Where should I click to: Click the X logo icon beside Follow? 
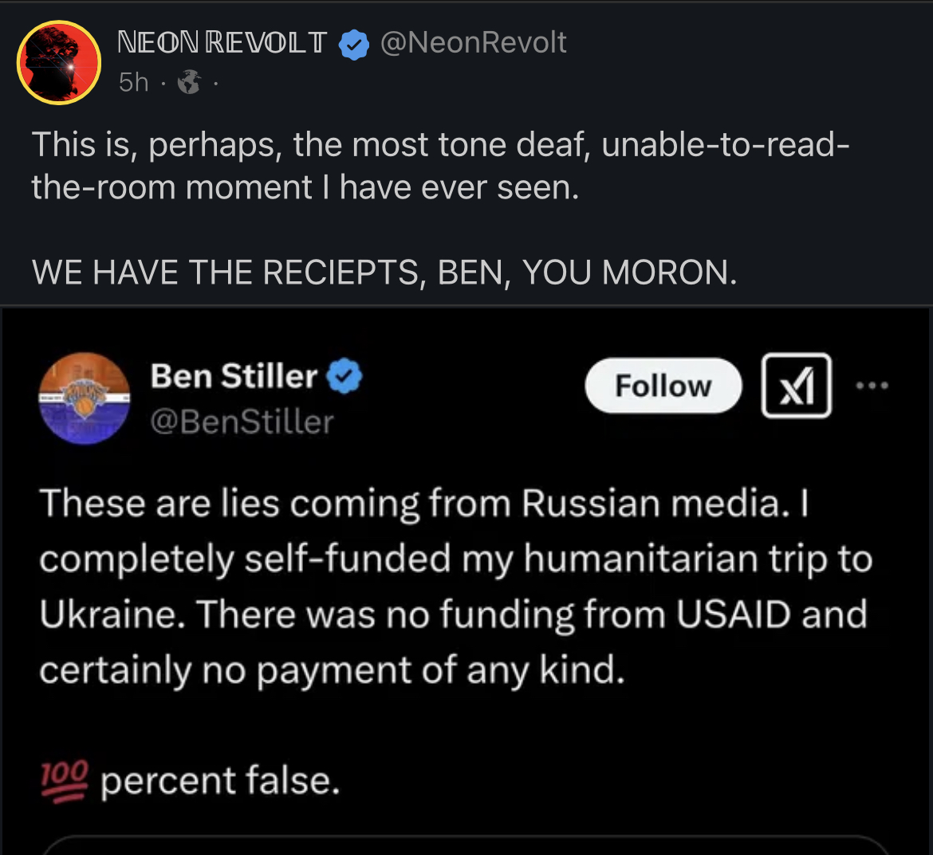796,386
